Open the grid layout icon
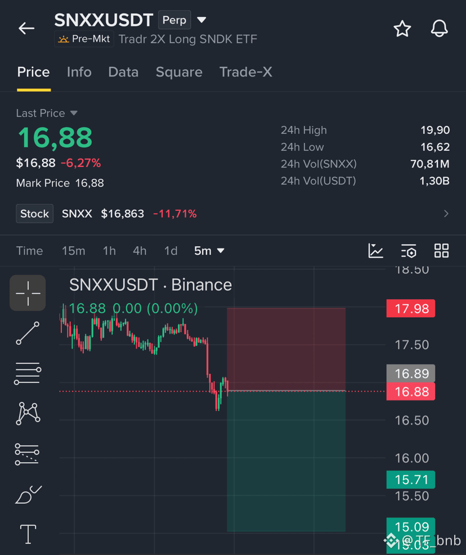Viewport: 466px width, 555px height. click(x=442, y=251)
